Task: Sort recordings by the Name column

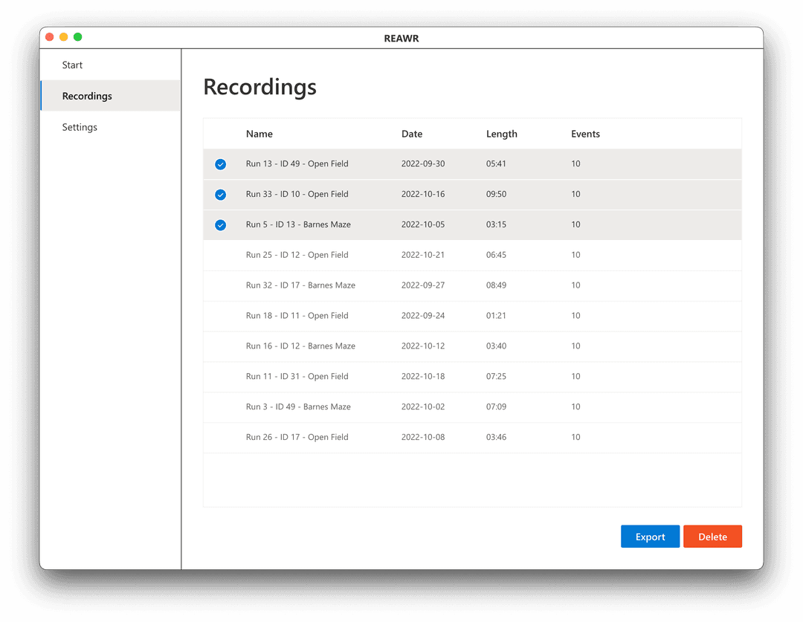Action: pos(259,134)
